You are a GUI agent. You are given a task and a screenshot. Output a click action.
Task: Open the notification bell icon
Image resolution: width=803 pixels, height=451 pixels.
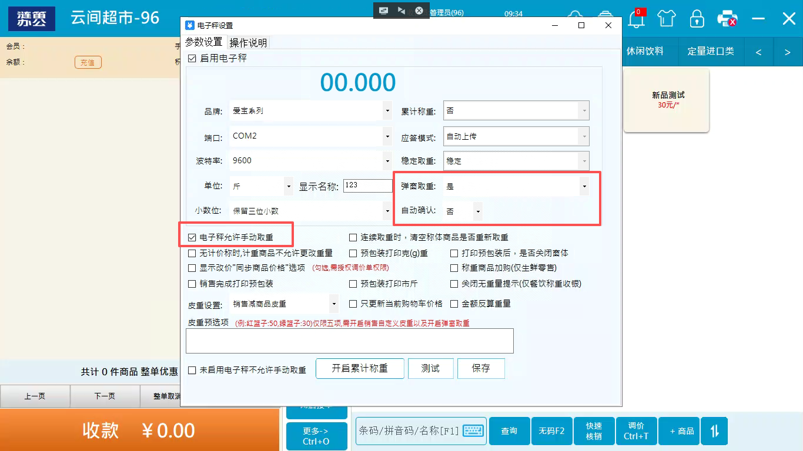(x=636, y=18)
